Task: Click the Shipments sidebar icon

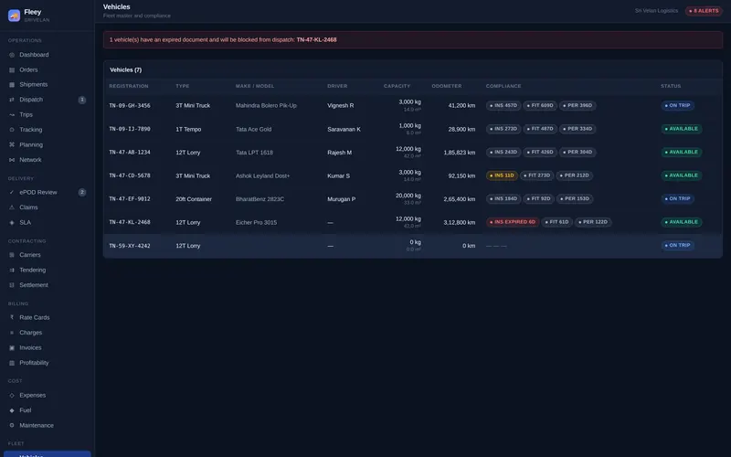Action: point(12,85)
